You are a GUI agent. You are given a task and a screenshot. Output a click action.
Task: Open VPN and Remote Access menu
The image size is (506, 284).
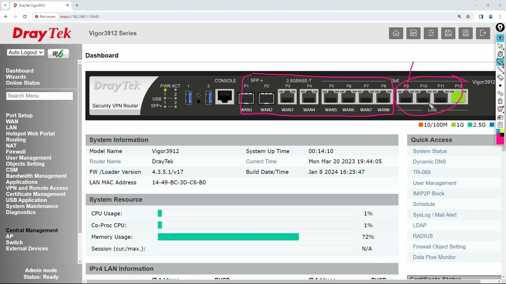tap(37, 188)
